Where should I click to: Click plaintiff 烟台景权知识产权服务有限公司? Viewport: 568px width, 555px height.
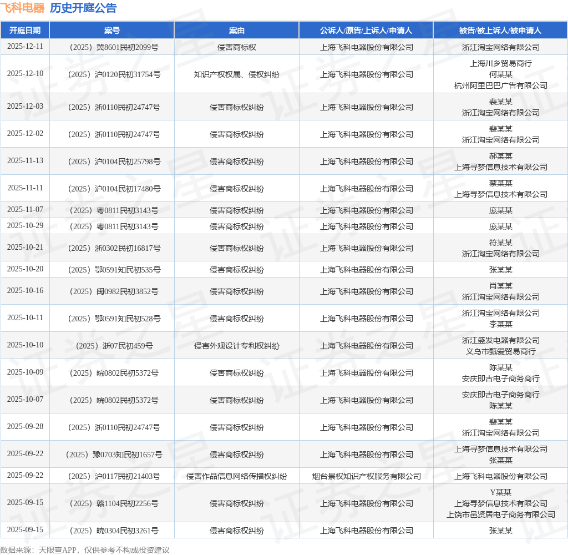[366, 476]
